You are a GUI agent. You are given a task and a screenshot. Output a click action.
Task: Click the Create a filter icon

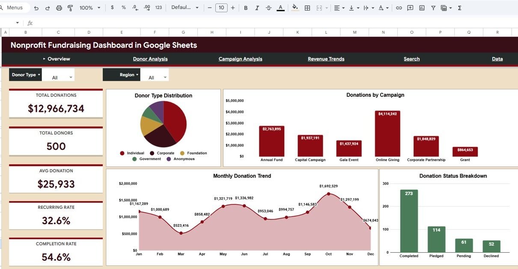(x=433, y=8)
